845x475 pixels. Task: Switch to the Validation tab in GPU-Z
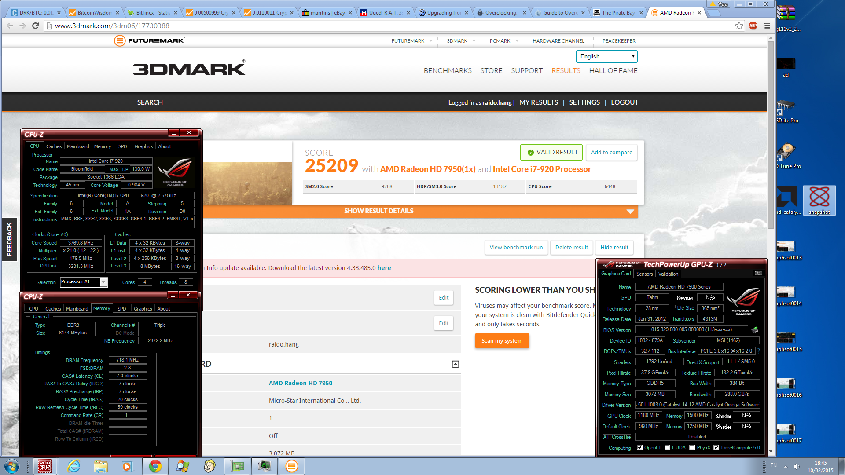point(668,274)
